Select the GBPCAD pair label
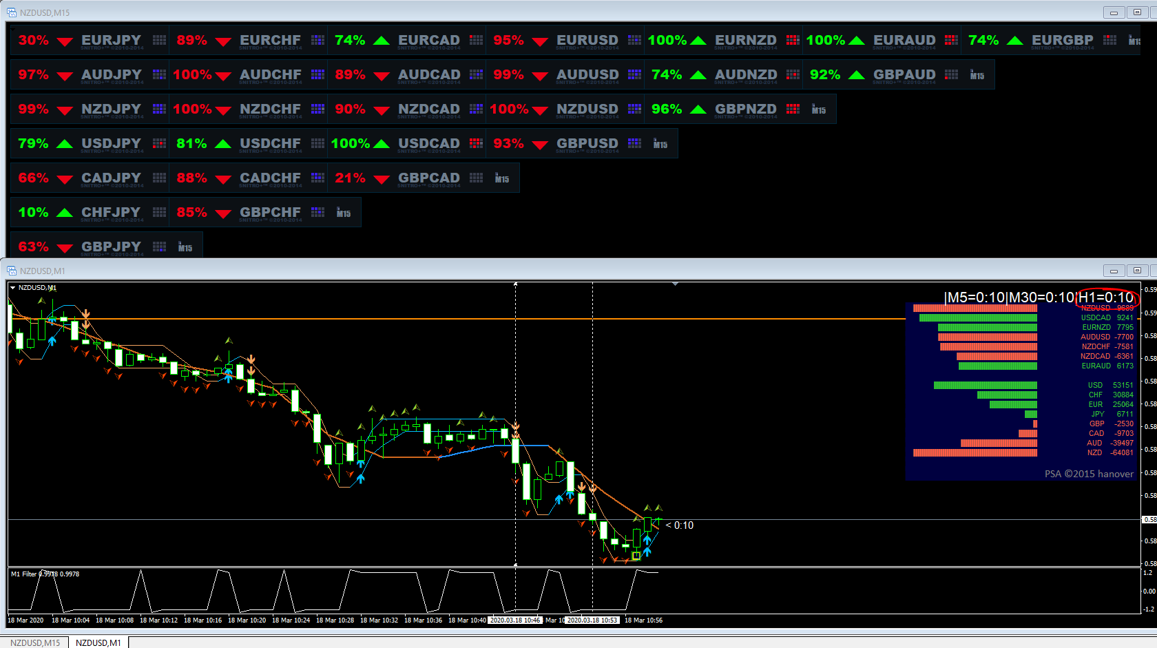Image resolution: width=1157 pixels, height=648 pixels. (429, 178)
